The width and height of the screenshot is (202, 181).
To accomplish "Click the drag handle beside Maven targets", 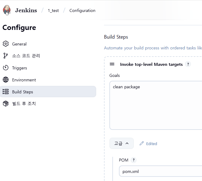I will pyautogui.click(x=112, y=64).
